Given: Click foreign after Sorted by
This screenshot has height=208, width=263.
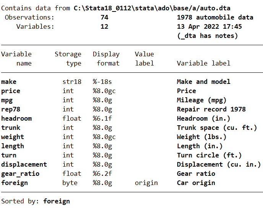Looking at the screenshot, I should pyautogui.click(x=57, y=201).
